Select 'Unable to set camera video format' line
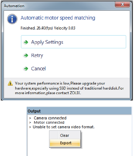The height and width of the screenshot is (156, 134). click(64, 127)
